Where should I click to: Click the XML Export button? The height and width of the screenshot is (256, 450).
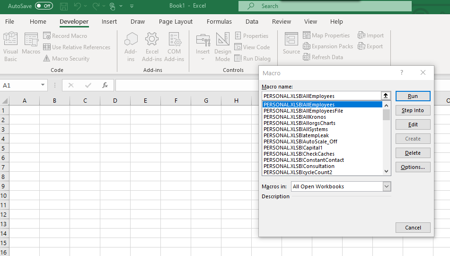370,46
